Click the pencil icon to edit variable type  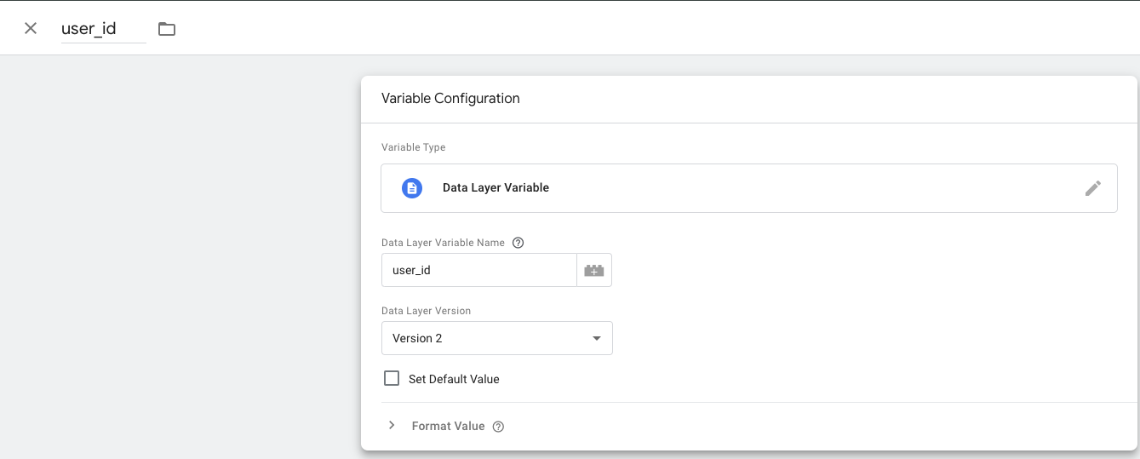[1092, 188]
